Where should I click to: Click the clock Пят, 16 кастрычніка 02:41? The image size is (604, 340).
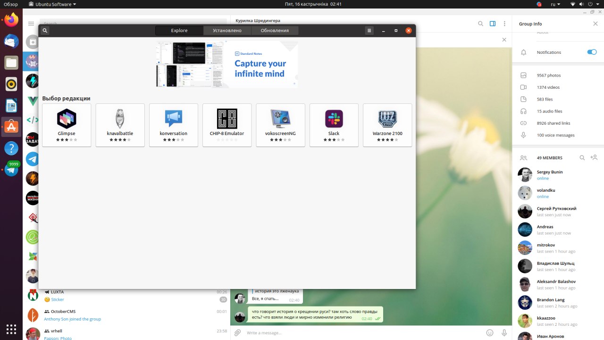(313, 4)
